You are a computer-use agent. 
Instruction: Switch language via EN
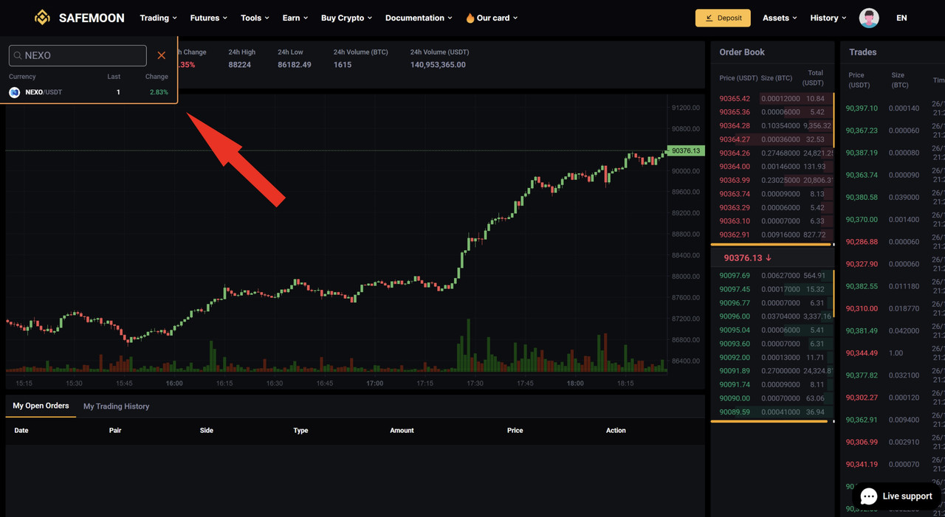click(x=901, y=18)
